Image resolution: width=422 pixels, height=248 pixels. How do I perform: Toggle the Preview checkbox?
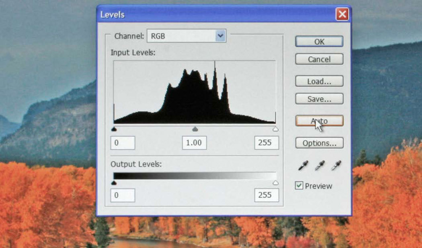coord(299,186)
